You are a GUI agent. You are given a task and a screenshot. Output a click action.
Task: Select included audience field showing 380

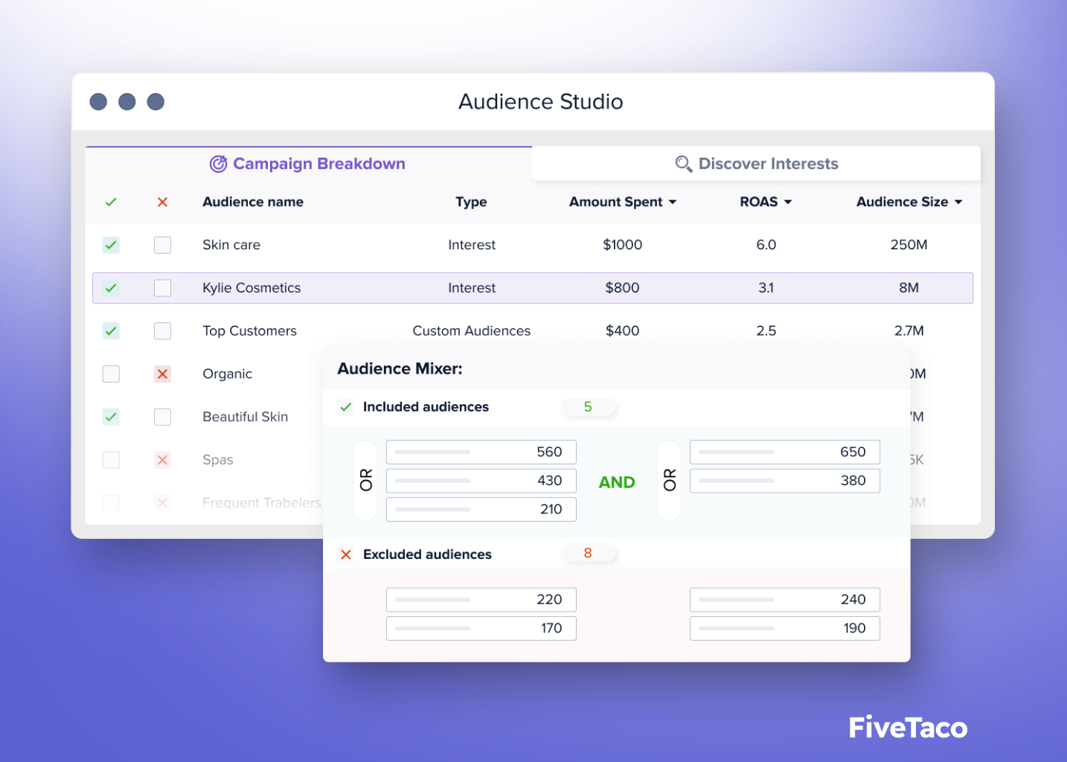pos(785,481)
